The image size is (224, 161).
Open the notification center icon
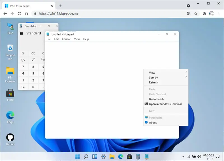pyautogui.click(x=218, y=157)
